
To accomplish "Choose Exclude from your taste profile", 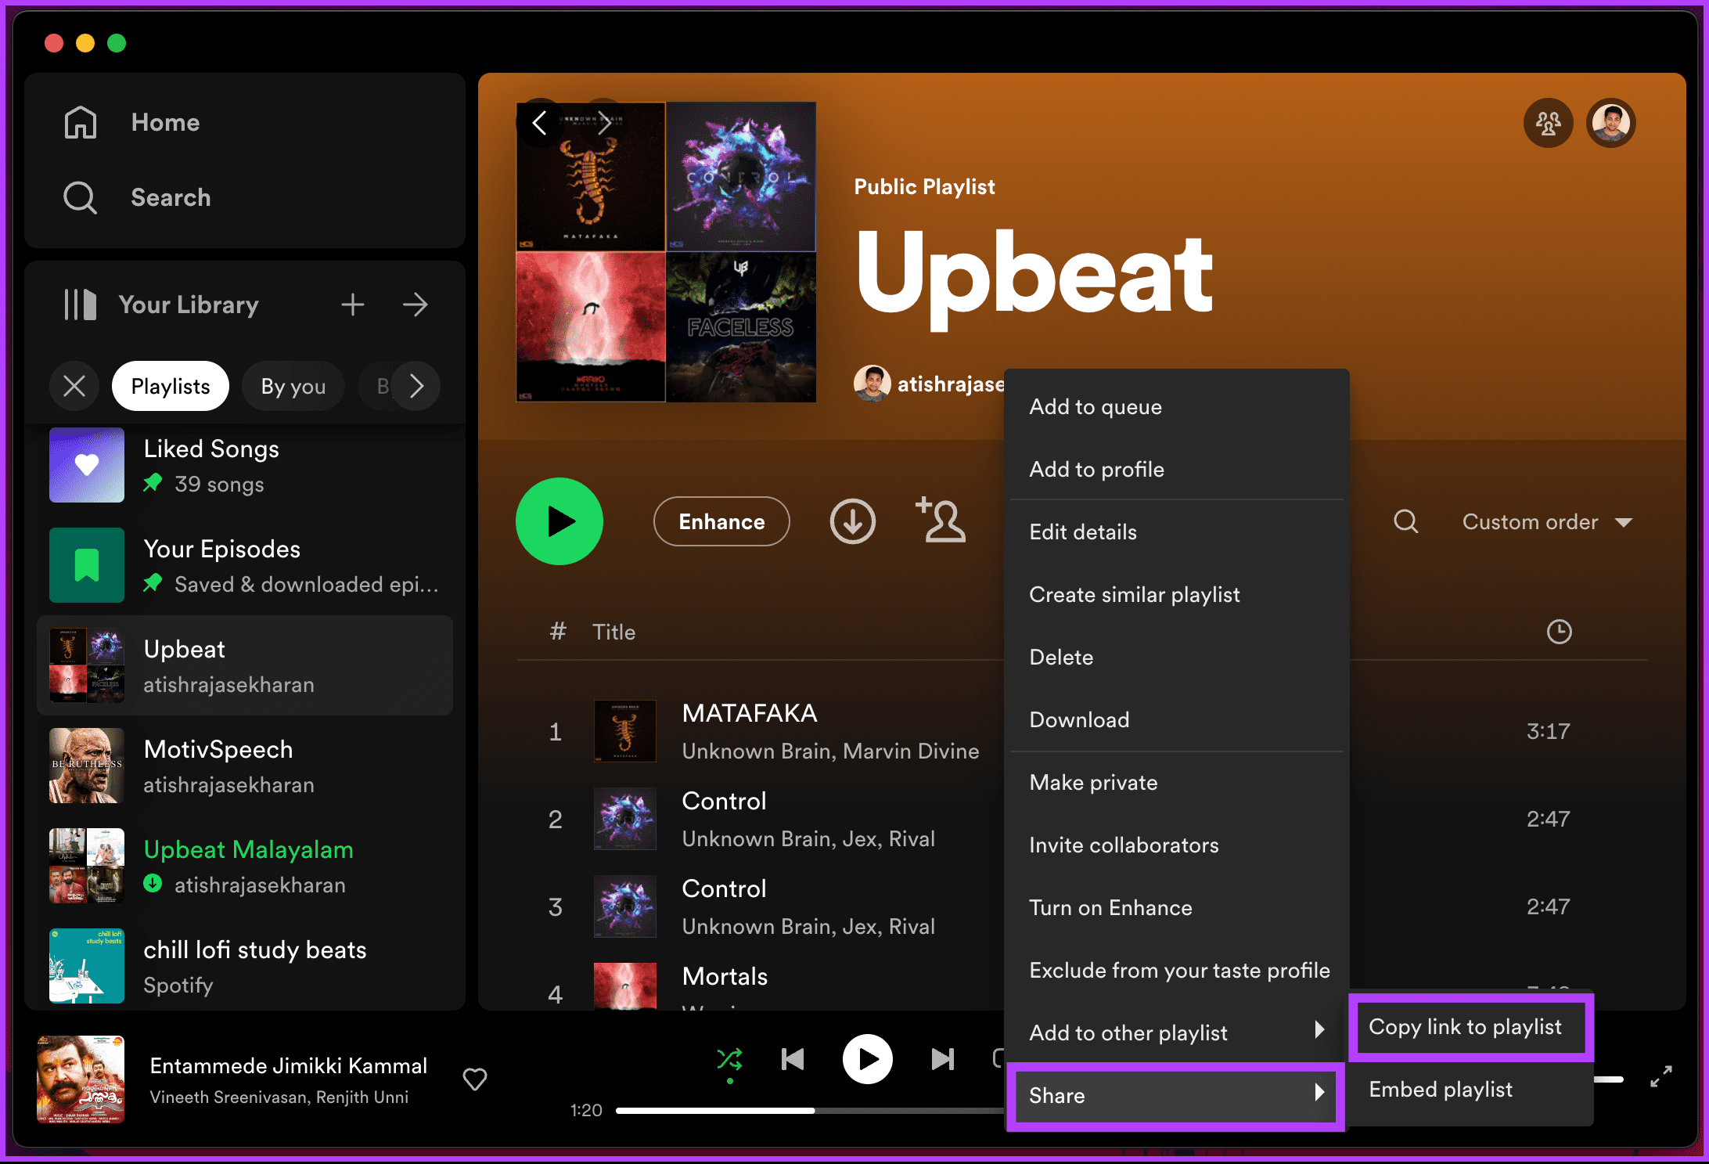I will coord(1177,971).
